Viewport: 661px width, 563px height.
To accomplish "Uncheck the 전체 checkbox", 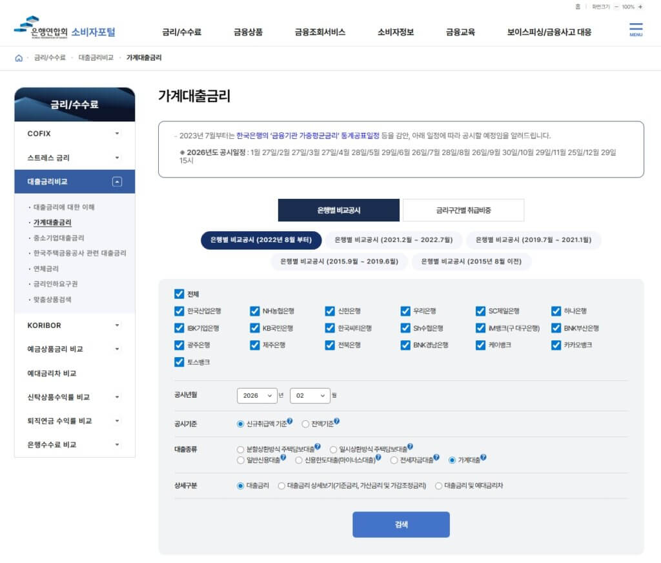I will pyautogui.click(x=179, y=293).
